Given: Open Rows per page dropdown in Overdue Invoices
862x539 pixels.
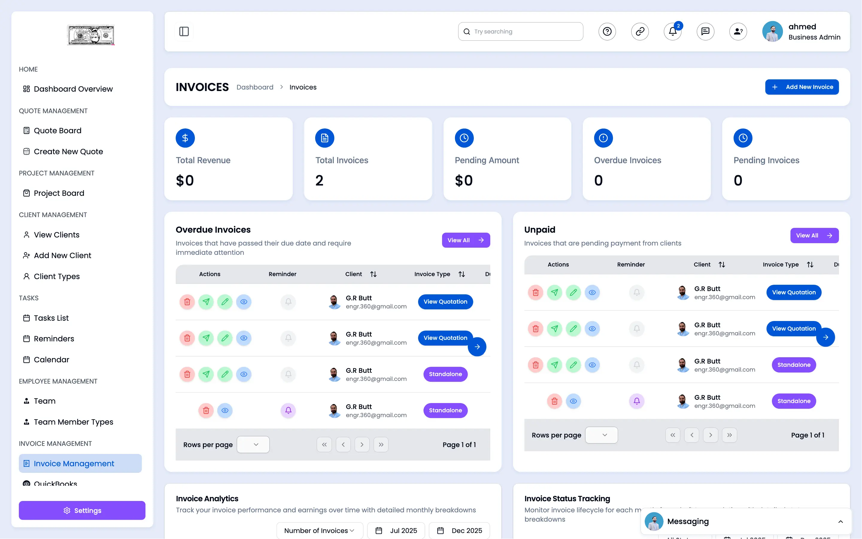Looking at the screenshot, I should (253, 445).
